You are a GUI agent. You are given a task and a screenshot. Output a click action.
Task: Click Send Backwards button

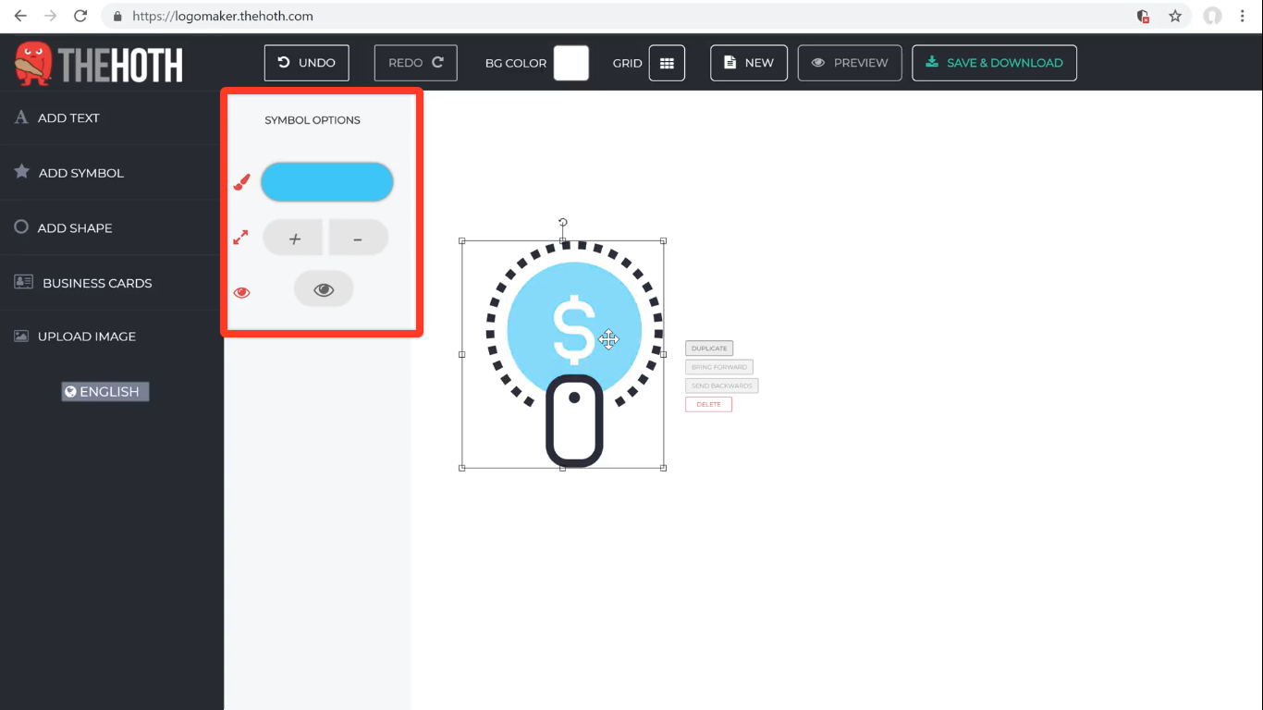click(722, 386)
